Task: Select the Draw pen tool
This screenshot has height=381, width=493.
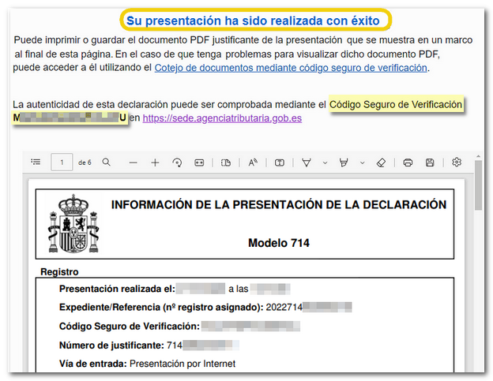Action: tap(307, 162)
